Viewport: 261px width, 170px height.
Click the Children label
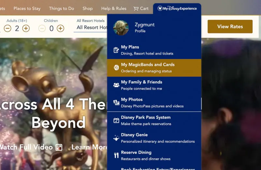[51, 20]
